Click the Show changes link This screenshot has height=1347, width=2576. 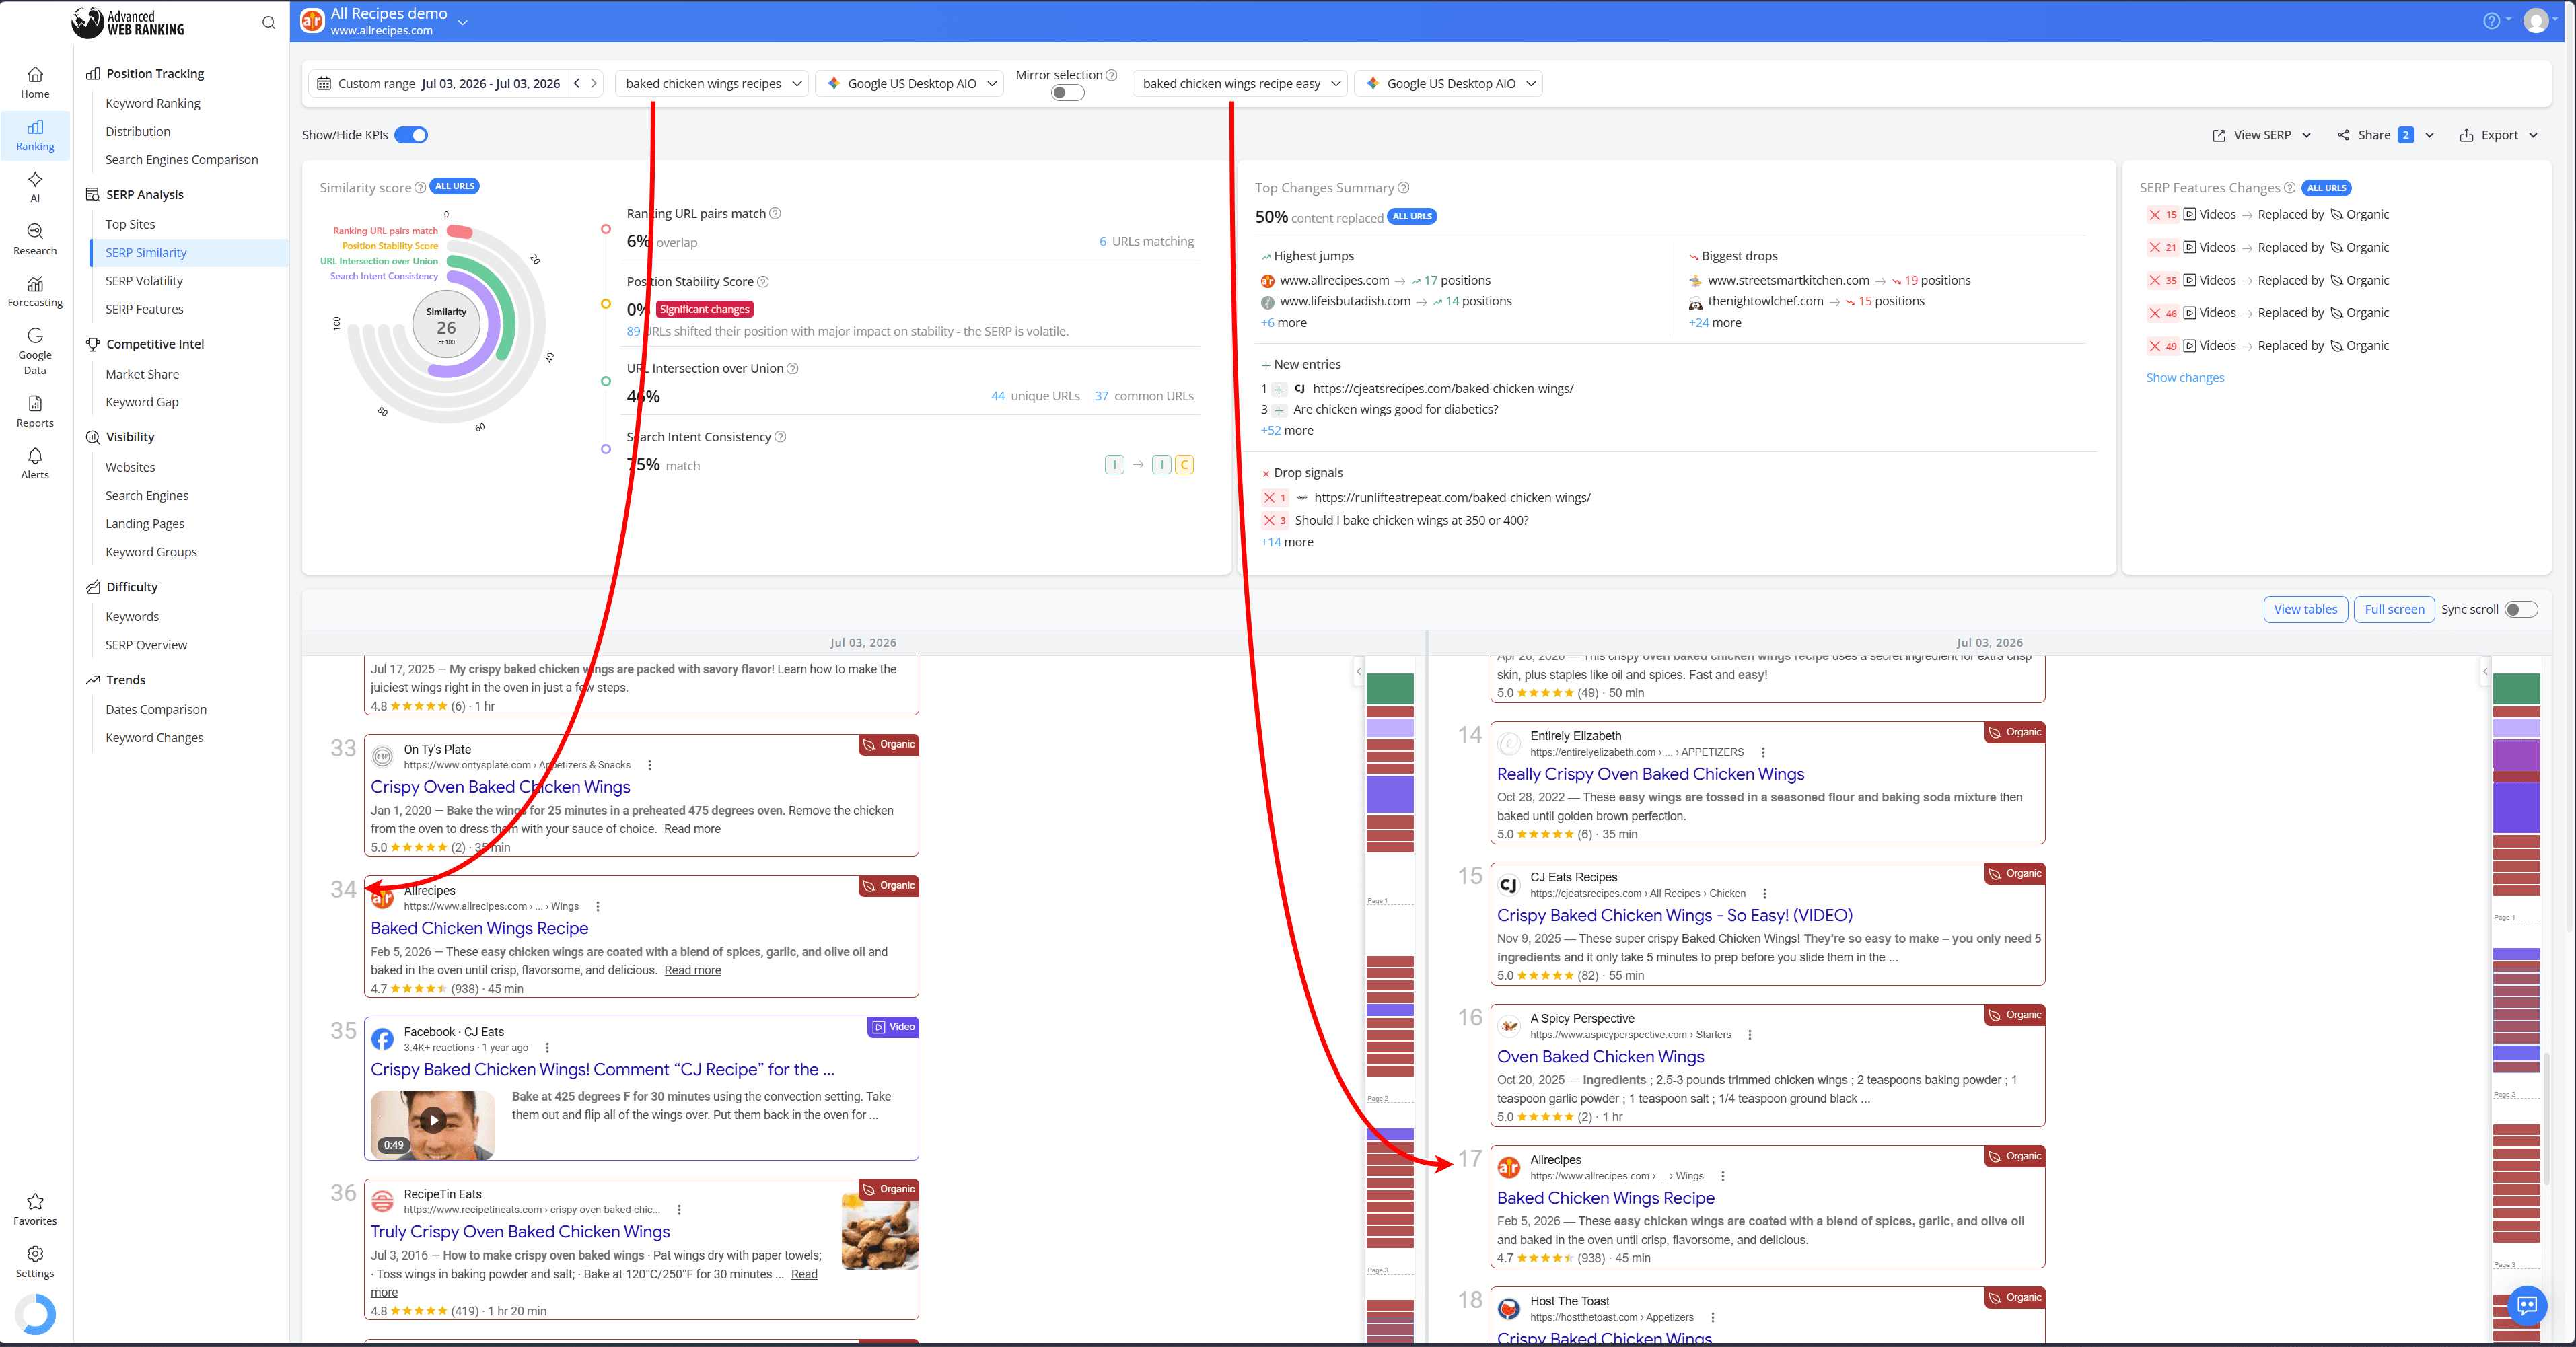pos(2185,378)
